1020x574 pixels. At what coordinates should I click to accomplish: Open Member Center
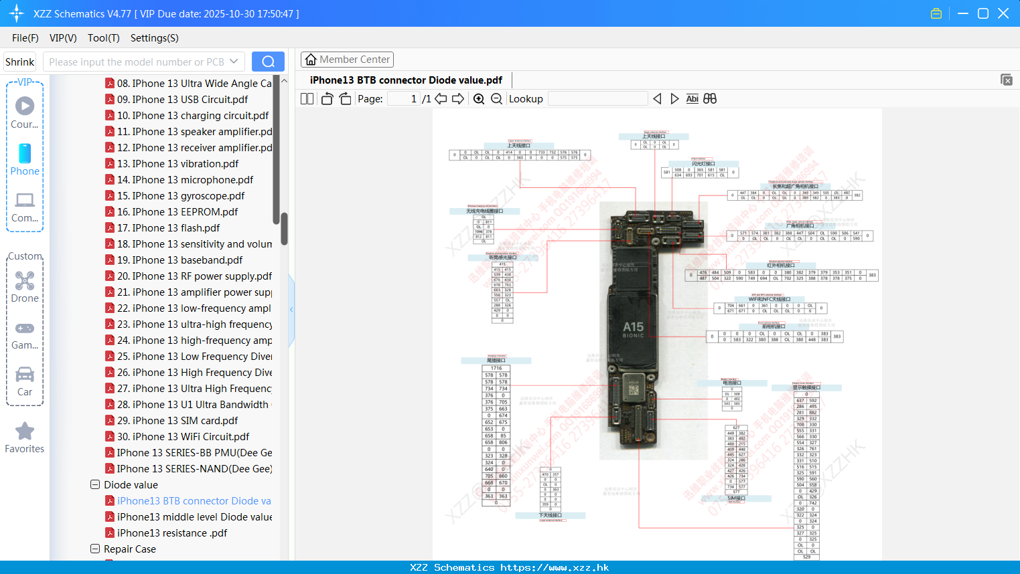click(347, 60)
